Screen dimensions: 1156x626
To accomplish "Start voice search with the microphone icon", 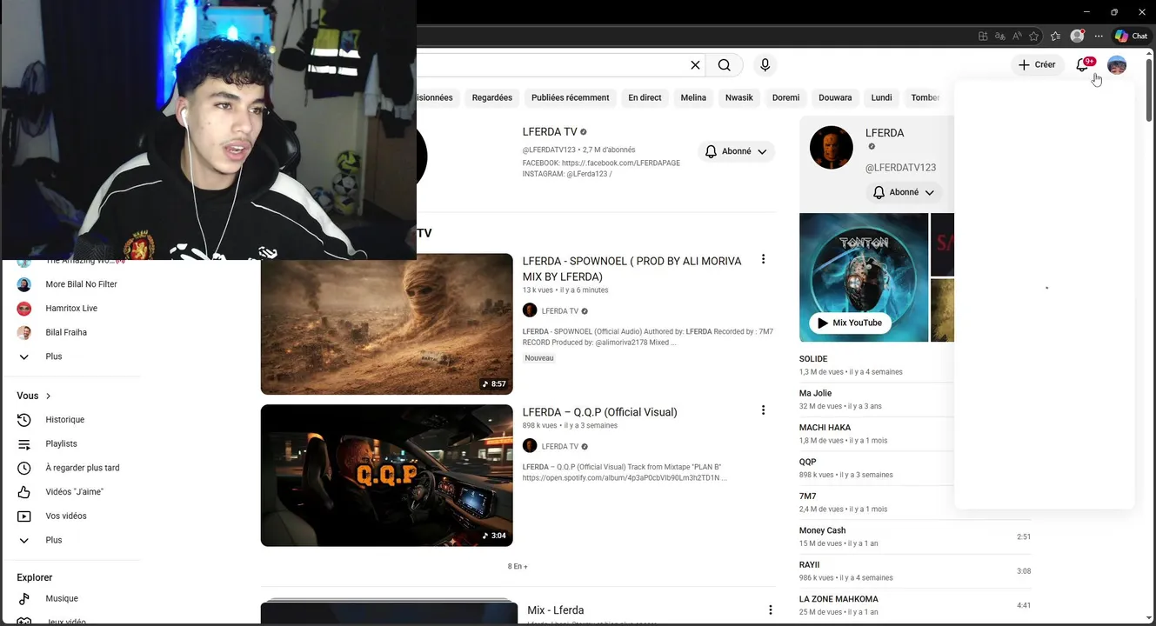I will coord(765,65).
